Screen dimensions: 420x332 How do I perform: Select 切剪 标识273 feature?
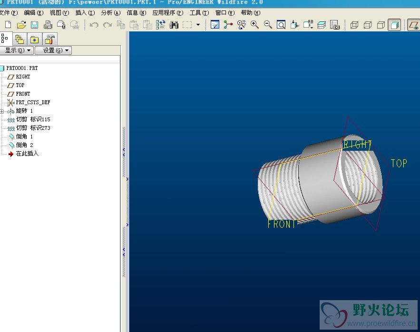[33, 128]
